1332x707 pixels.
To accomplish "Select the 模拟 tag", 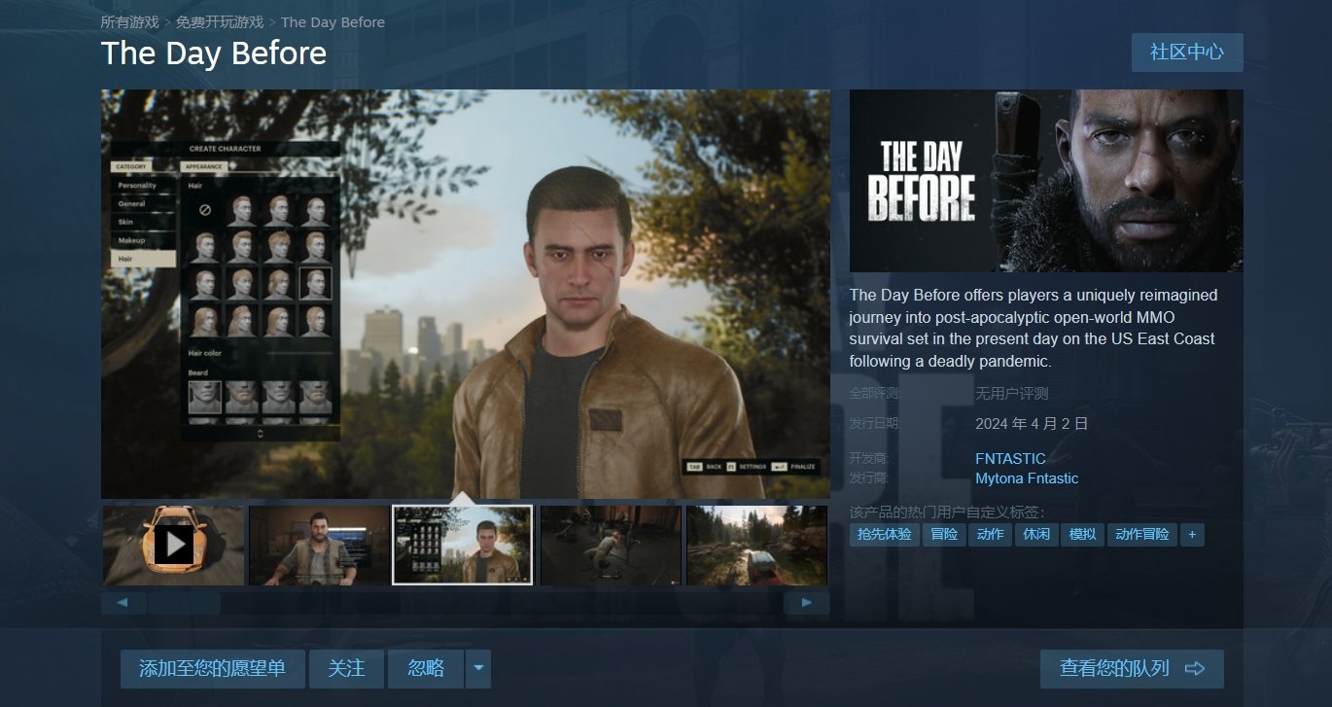I will [1082, 534].
